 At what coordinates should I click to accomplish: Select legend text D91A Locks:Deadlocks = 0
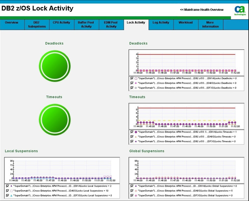point(187,78)
